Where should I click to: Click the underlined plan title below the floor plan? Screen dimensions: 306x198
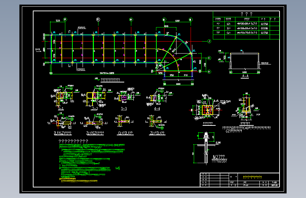click(110, 80)
